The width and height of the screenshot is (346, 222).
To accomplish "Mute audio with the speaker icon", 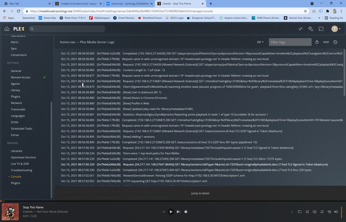I will pyautogui.click(x=336, y=212).
